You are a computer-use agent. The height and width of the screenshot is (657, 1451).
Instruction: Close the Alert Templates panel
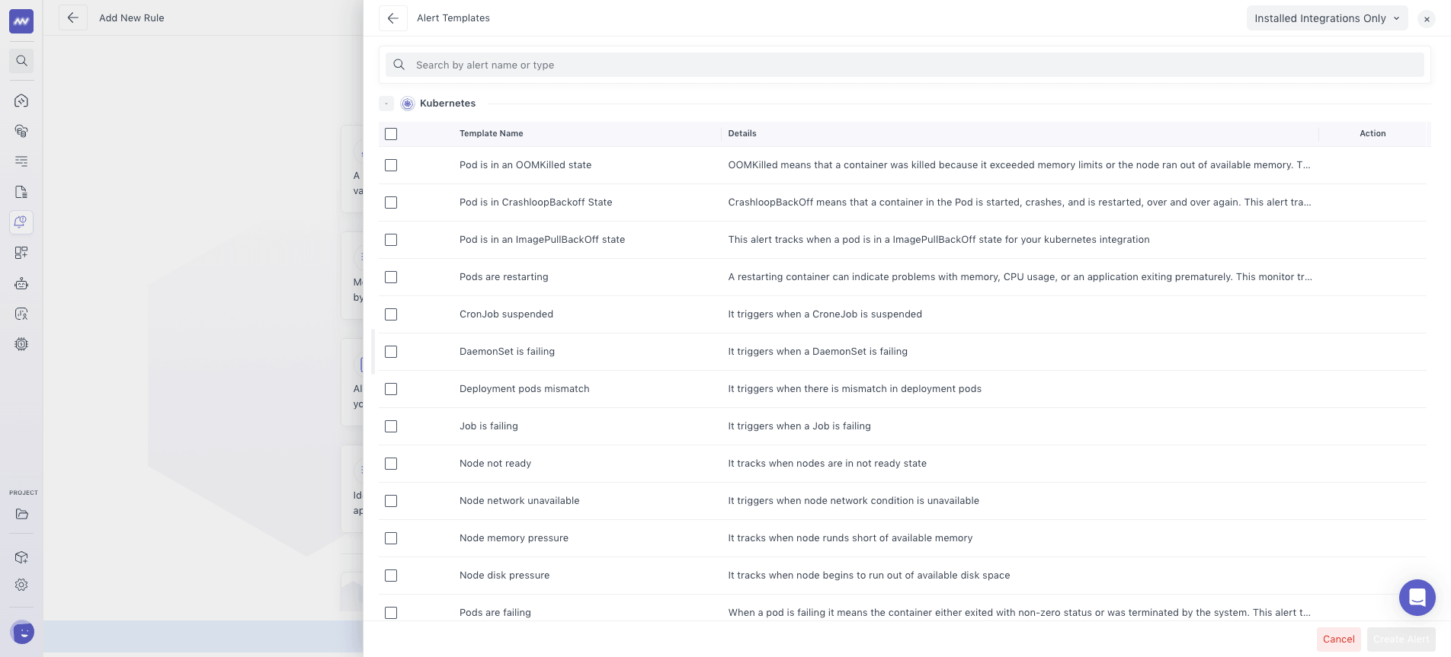(x=1427, y=19)
